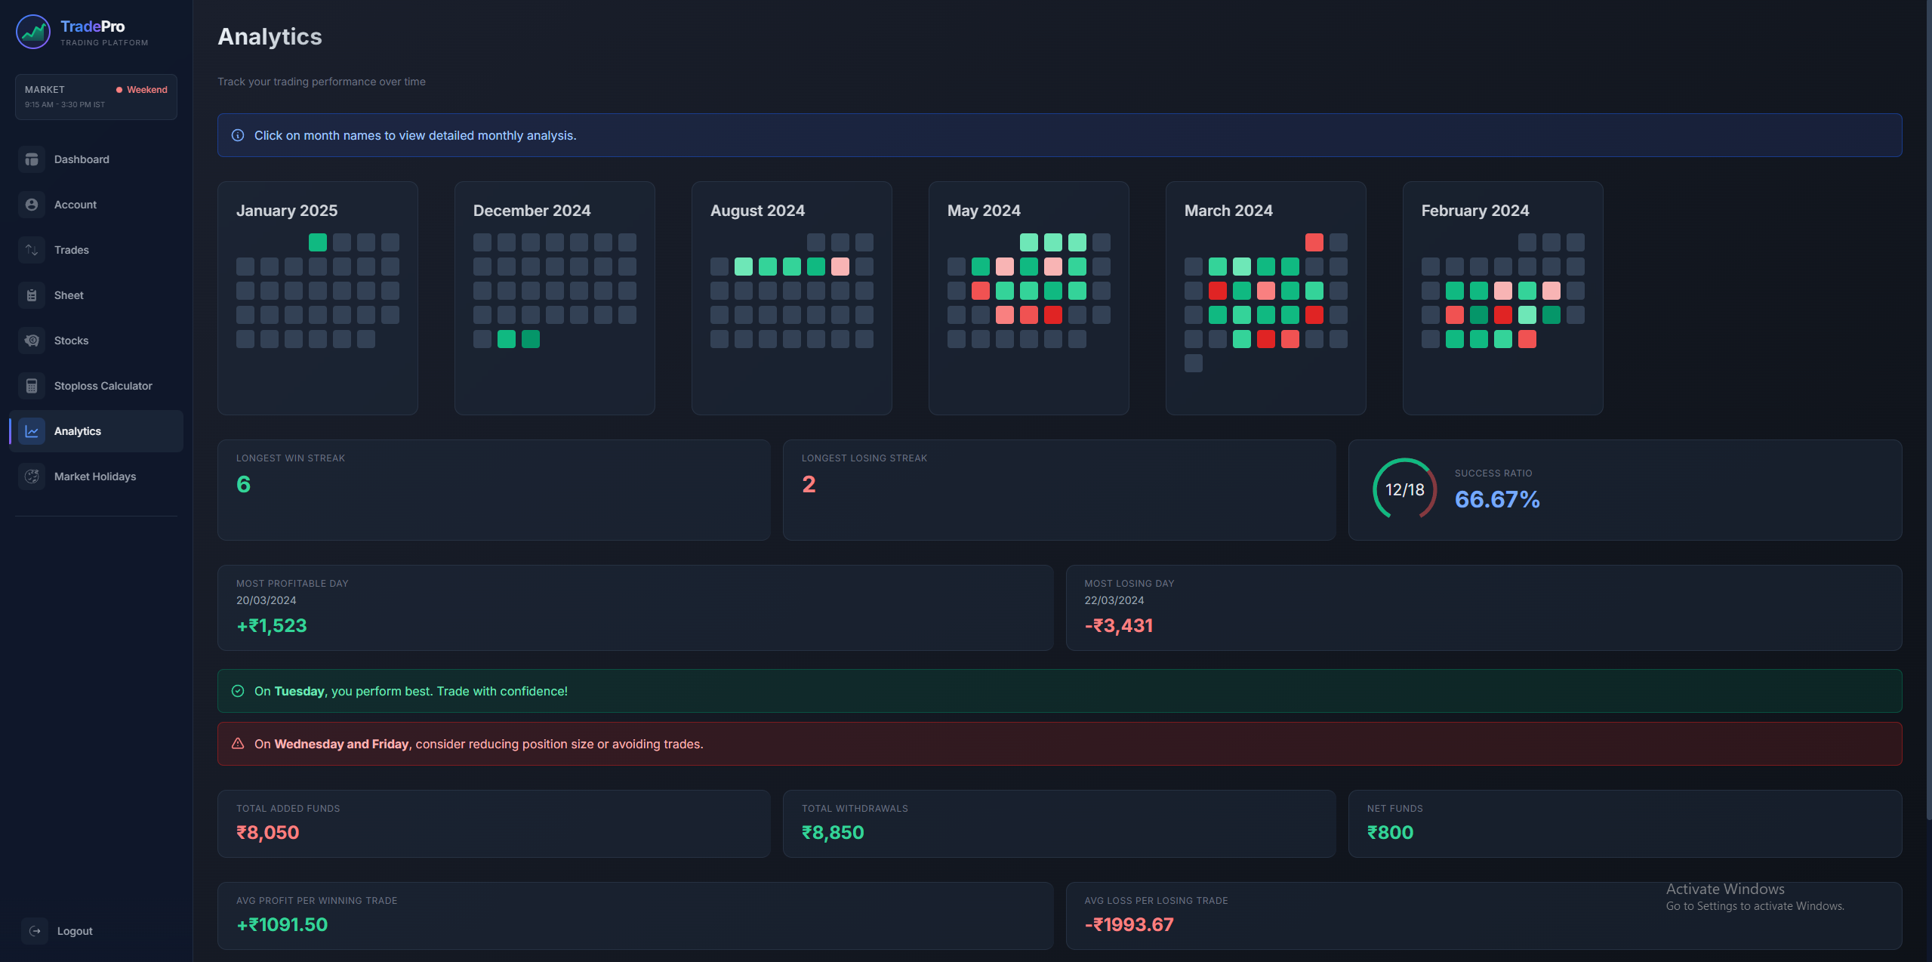The width and height of the screenshot is (1932, 962).
Task: Click the lone last-row cell in March 2024
Action: pyautogui.click(x=1194, y=363)
